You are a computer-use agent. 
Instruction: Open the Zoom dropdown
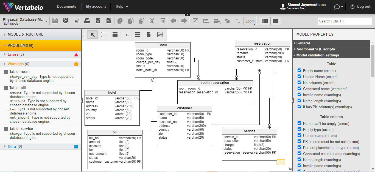click(x=250, y=21)
